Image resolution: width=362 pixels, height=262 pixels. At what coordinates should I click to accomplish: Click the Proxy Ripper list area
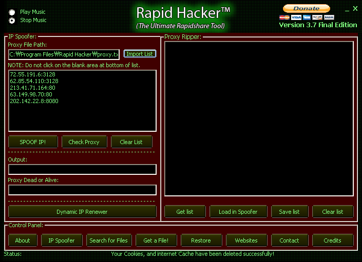[x=259, y=119]
